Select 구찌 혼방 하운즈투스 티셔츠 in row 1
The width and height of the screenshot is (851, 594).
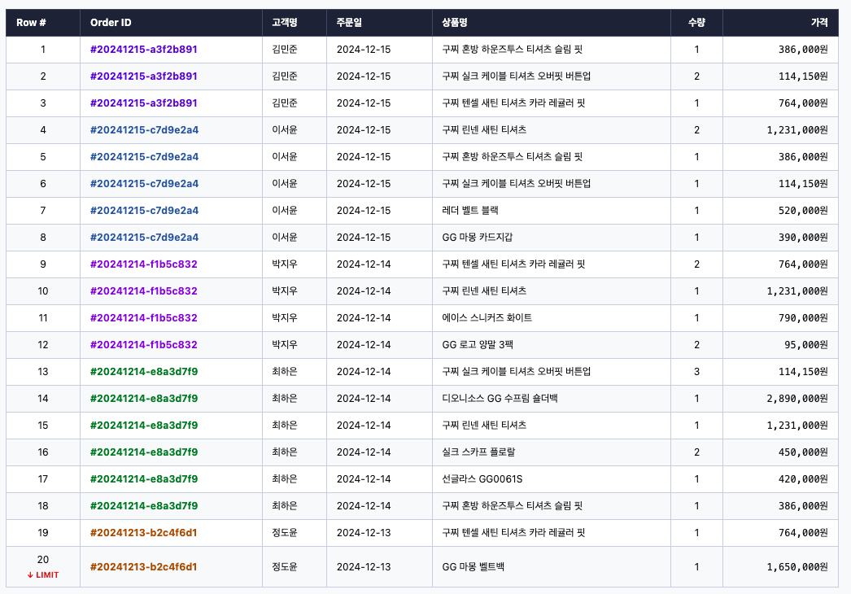coord(512,50)
